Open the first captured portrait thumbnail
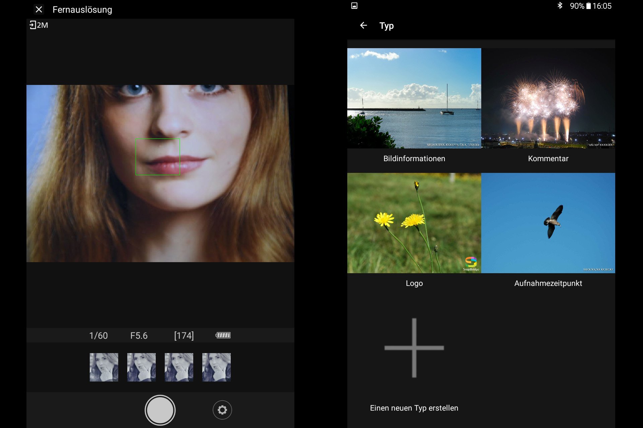Screen dimensions: 643x428 click(104, 367)
